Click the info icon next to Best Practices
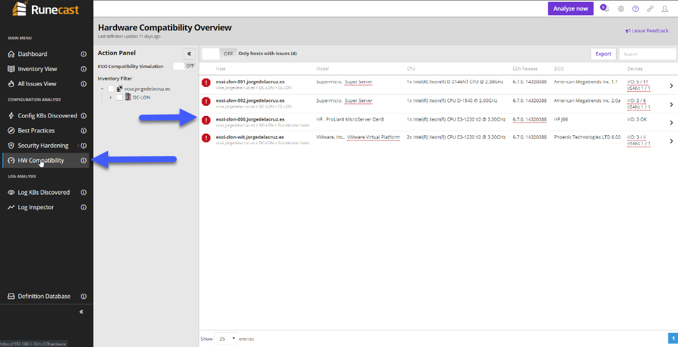The width and height of the screenshot is (678, 347). 84,131
